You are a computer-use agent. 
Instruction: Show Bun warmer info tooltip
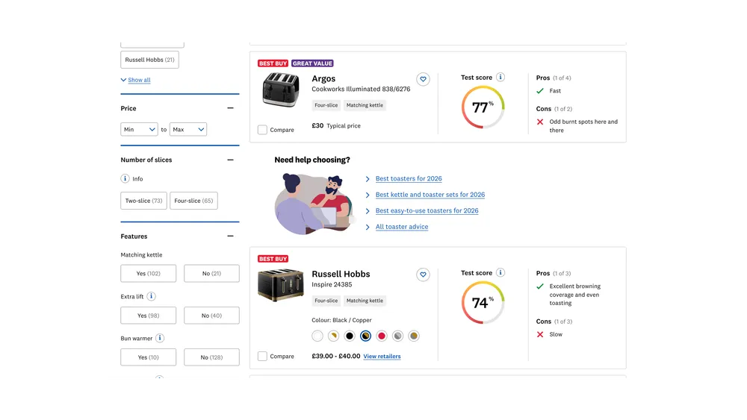click(160, 338)
